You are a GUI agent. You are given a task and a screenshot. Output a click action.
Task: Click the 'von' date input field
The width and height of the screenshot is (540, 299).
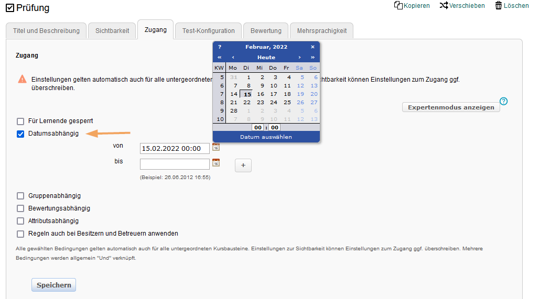point(175,148)
